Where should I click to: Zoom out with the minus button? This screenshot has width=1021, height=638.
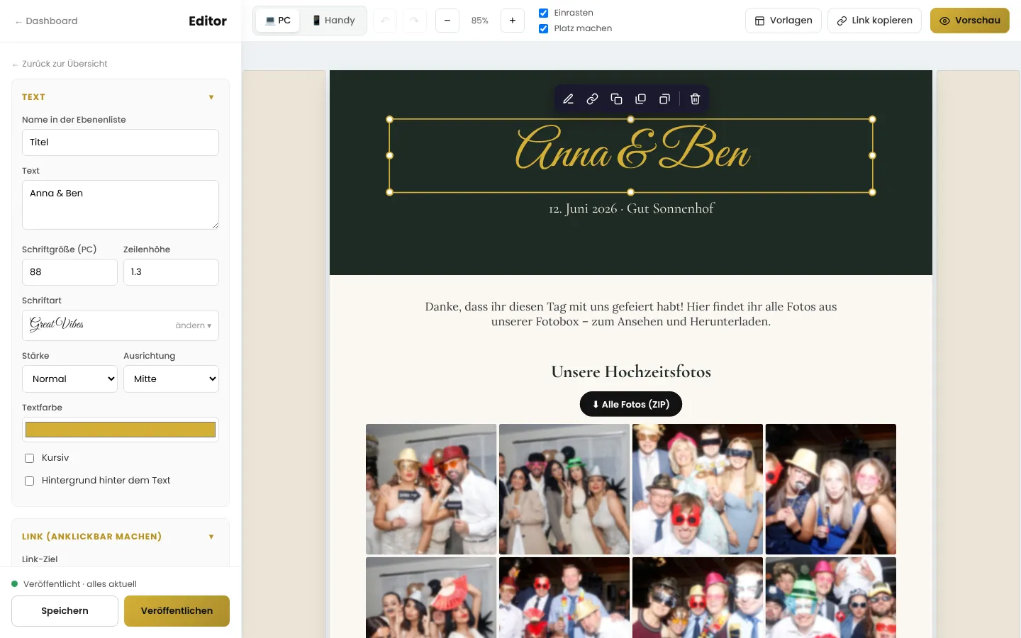447,21
